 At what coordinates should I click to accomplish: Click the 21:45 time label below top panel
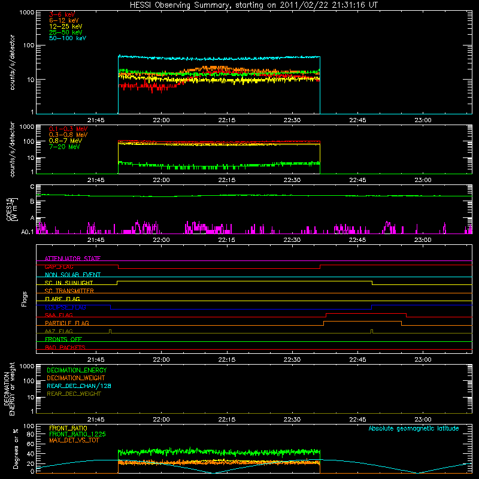point(96,120)
